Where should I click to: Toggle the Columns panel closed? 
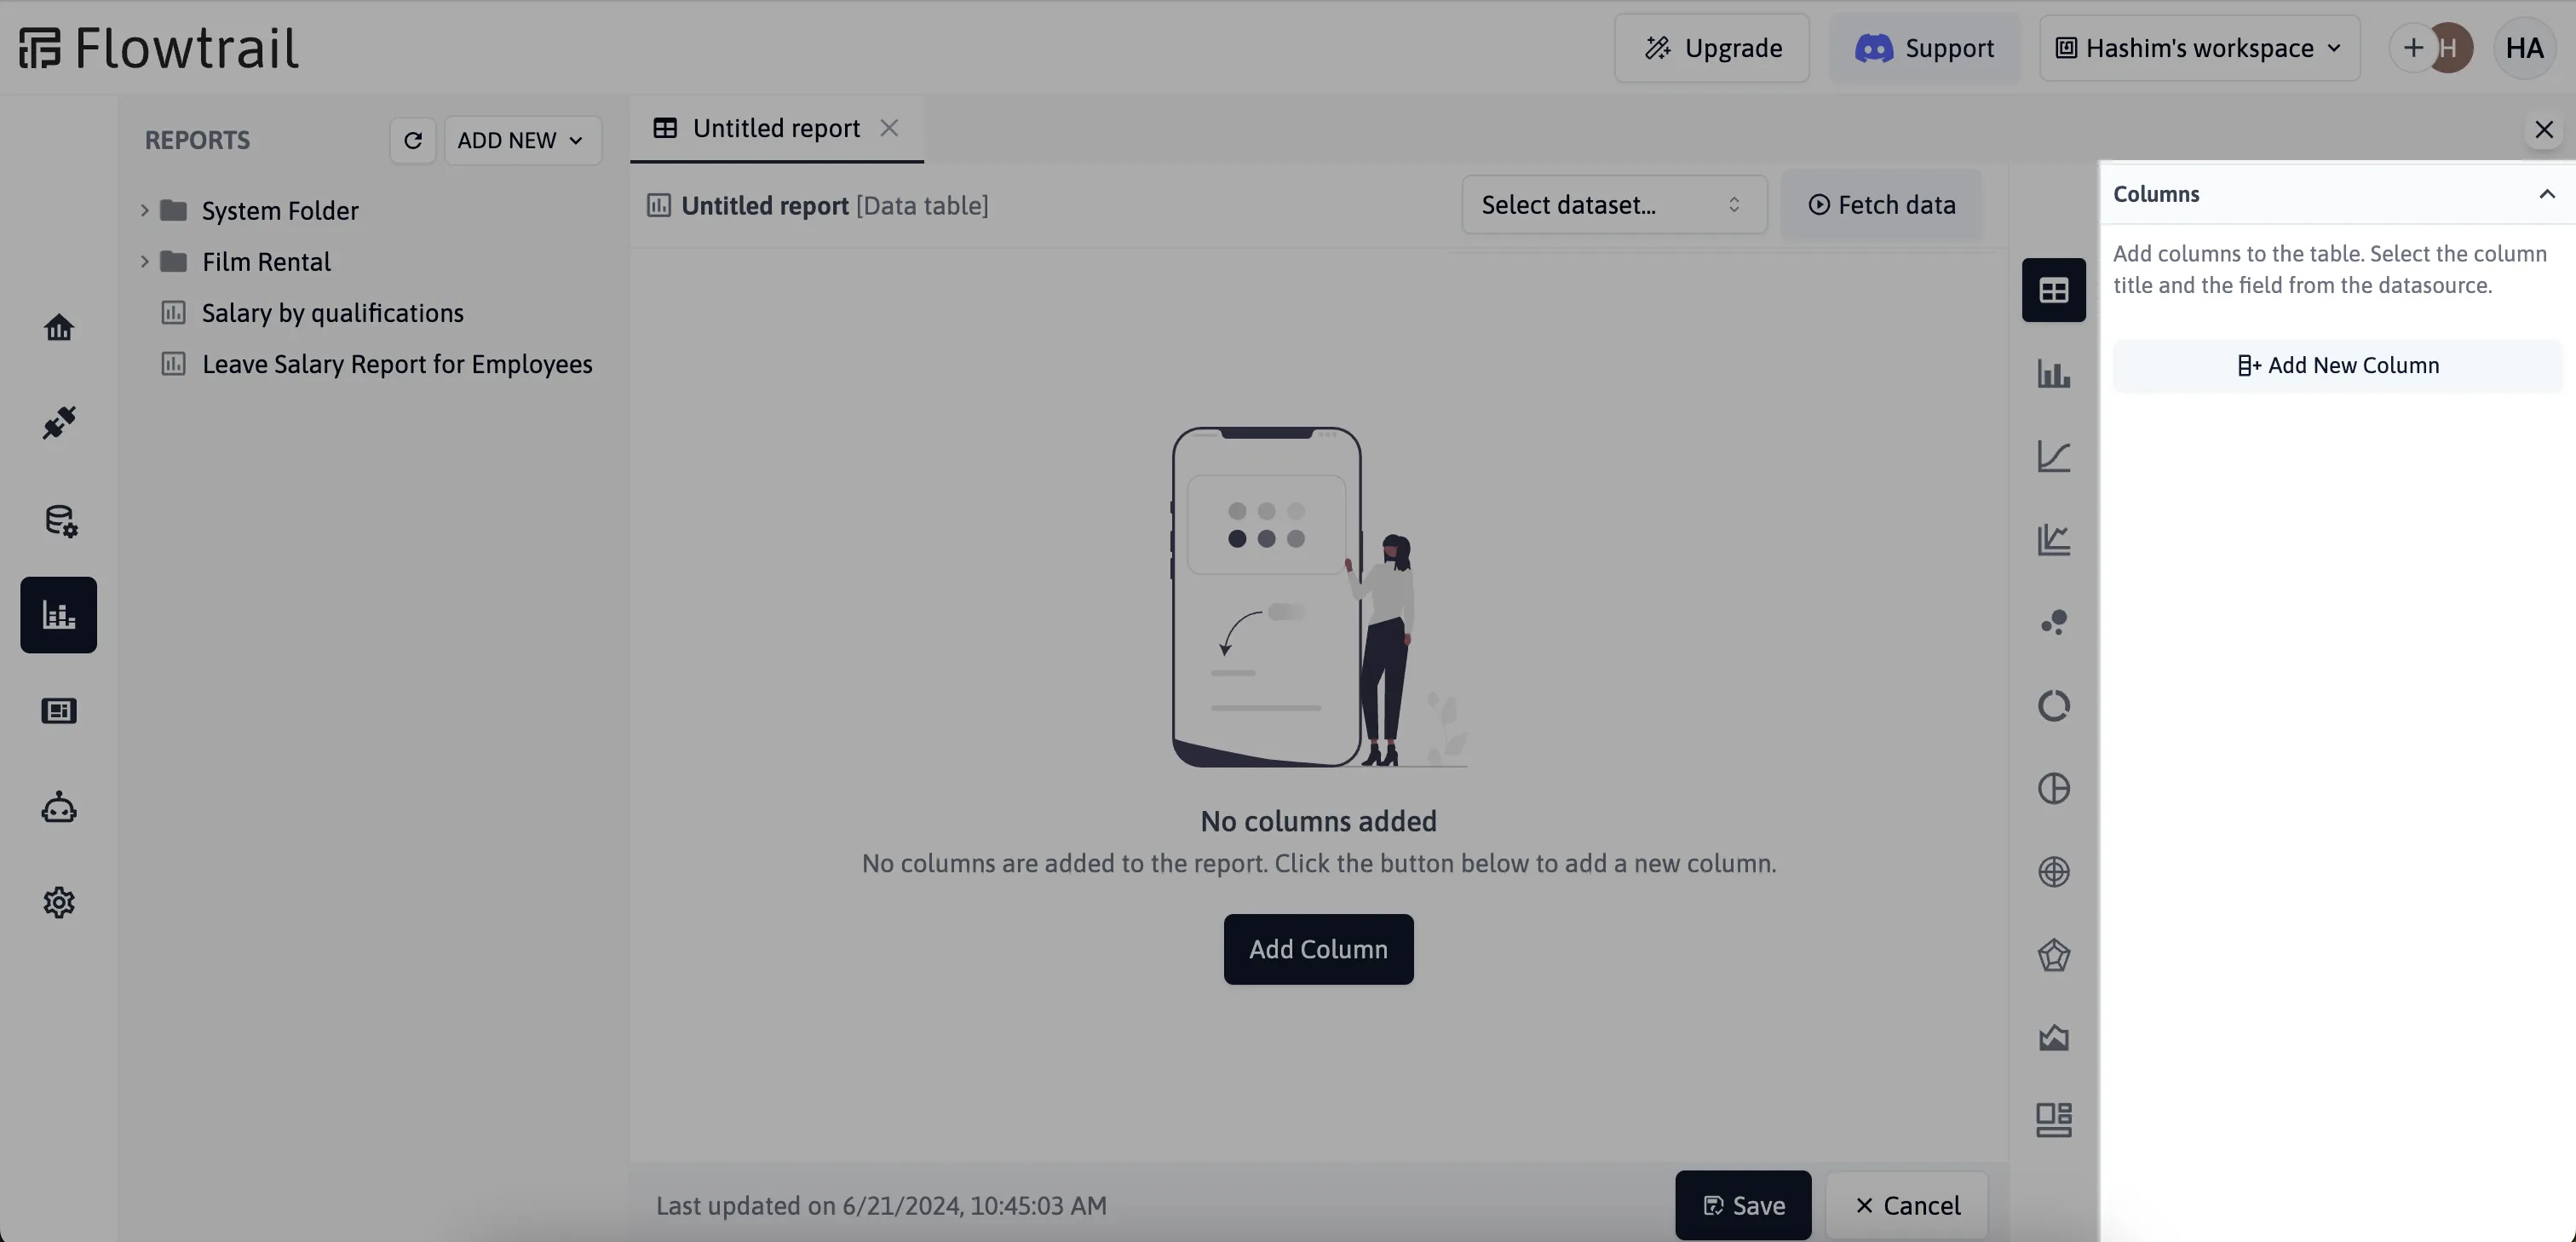tap(2544, 193)
